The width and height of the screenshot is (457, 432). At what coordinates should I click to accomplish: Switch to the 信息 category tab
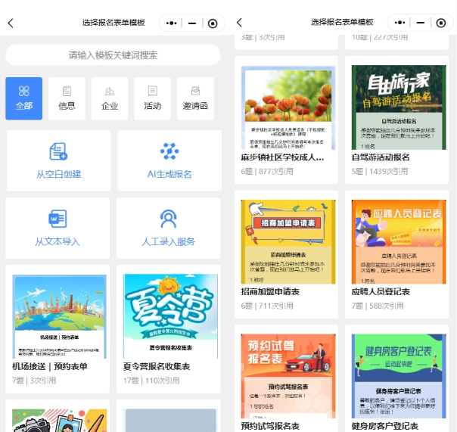point(67,98)
